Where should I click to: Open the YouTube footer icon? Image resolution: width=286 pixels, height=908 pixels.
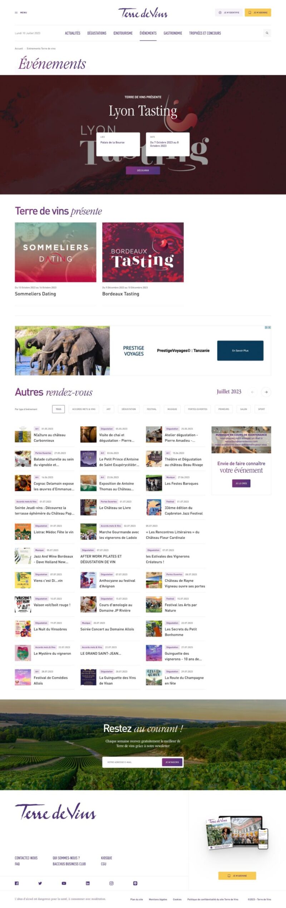click(x=64, y=883)
